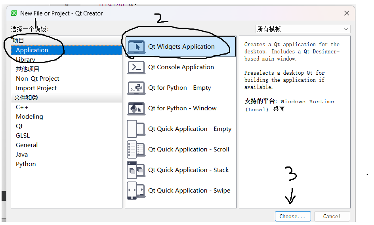
Task: Click the 选择一个模板 label
Action: [30, 29]
